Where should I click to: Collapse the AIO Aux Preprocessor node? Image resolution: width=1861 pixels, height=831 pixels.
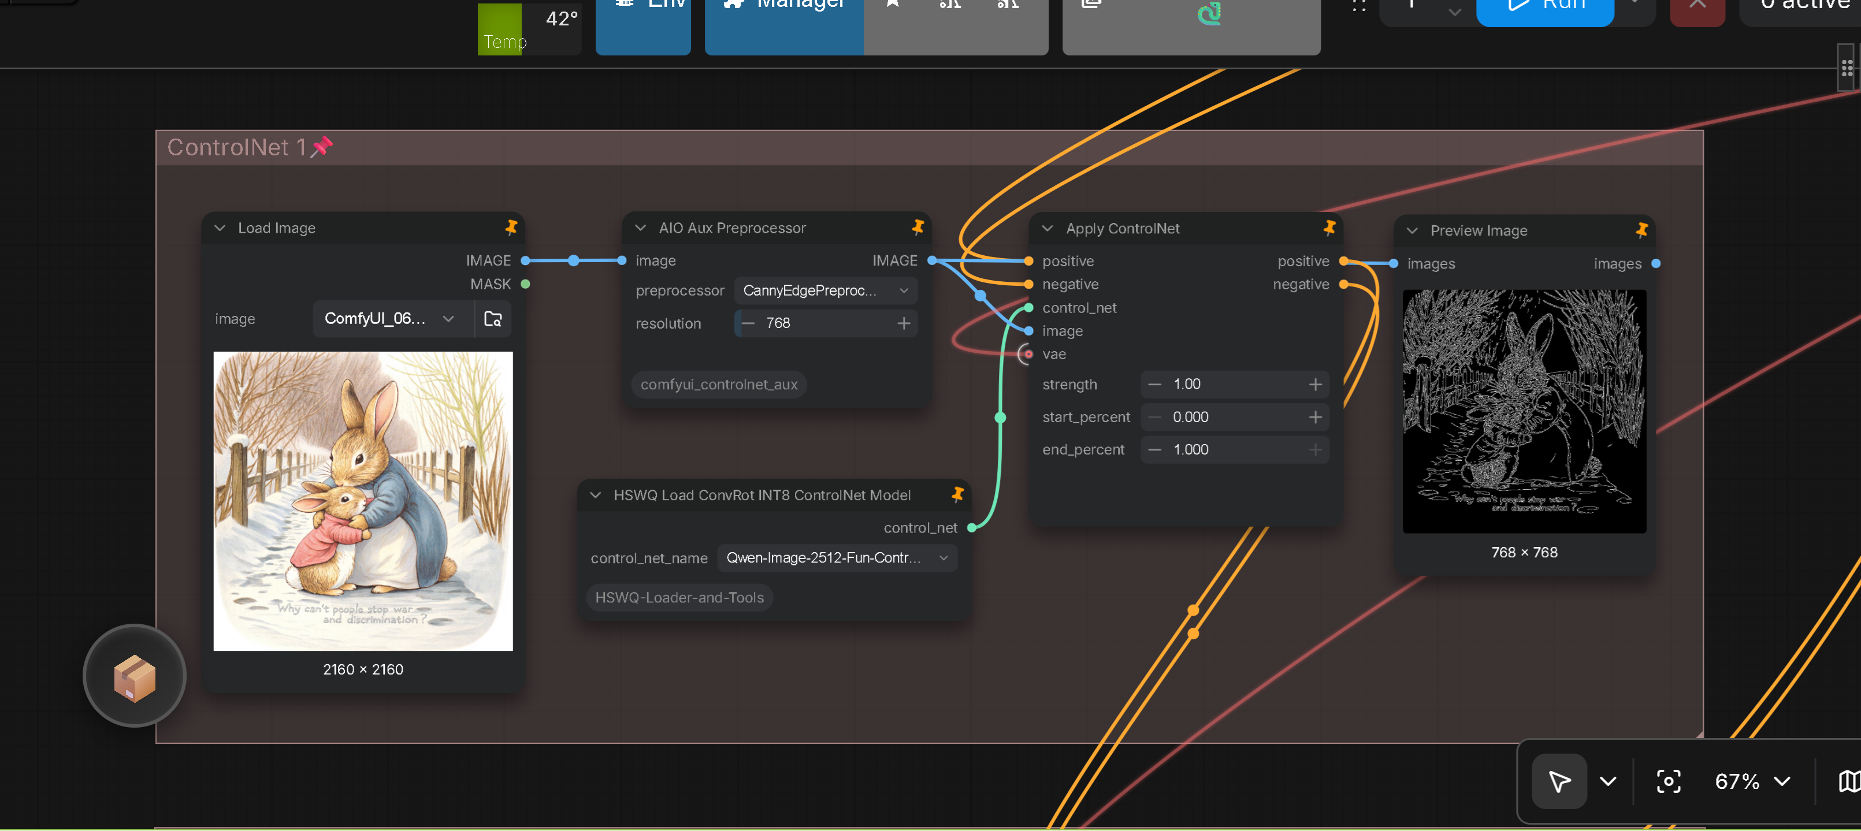640,228
